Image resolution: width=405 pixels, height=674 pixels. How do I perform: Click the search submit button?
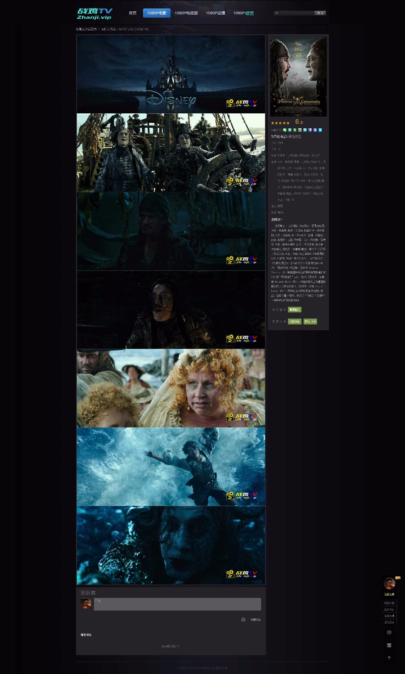coord(320,13)
